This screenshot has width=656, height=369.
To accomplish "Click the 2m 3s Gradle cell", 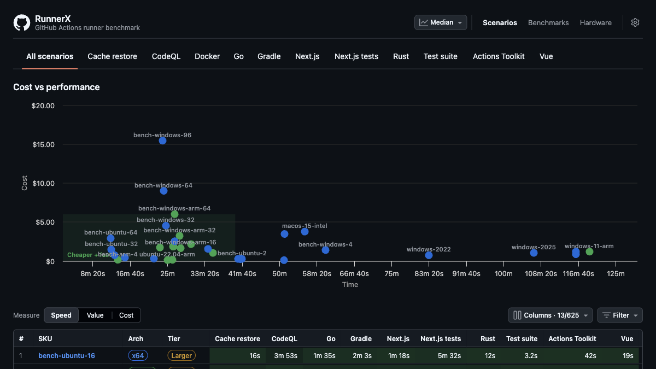I will [x=359, y=356].
